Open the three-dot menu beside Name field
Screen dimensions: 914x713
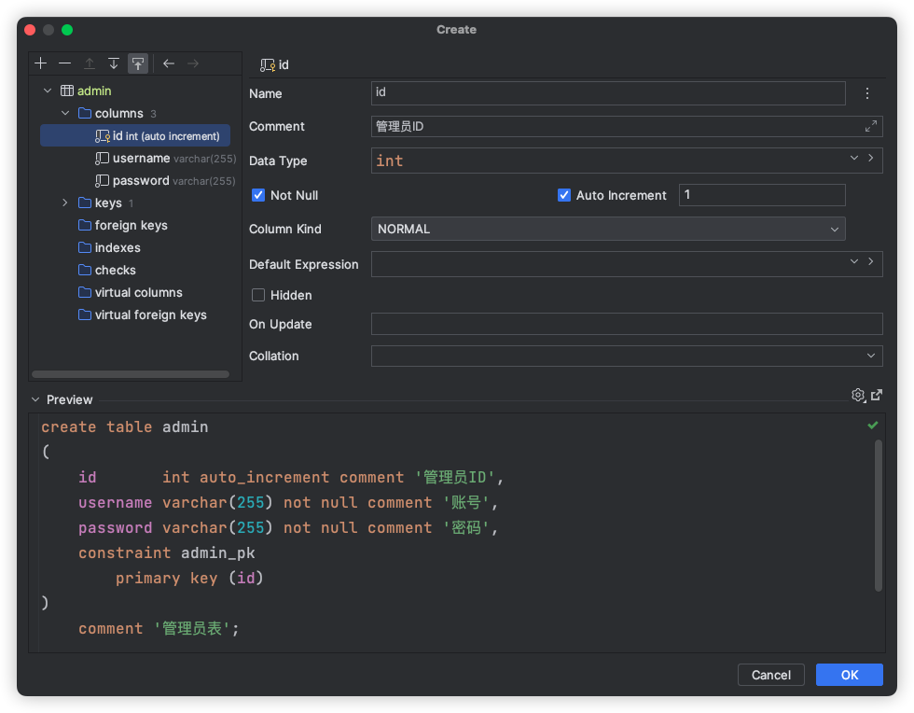pos(867,93)
